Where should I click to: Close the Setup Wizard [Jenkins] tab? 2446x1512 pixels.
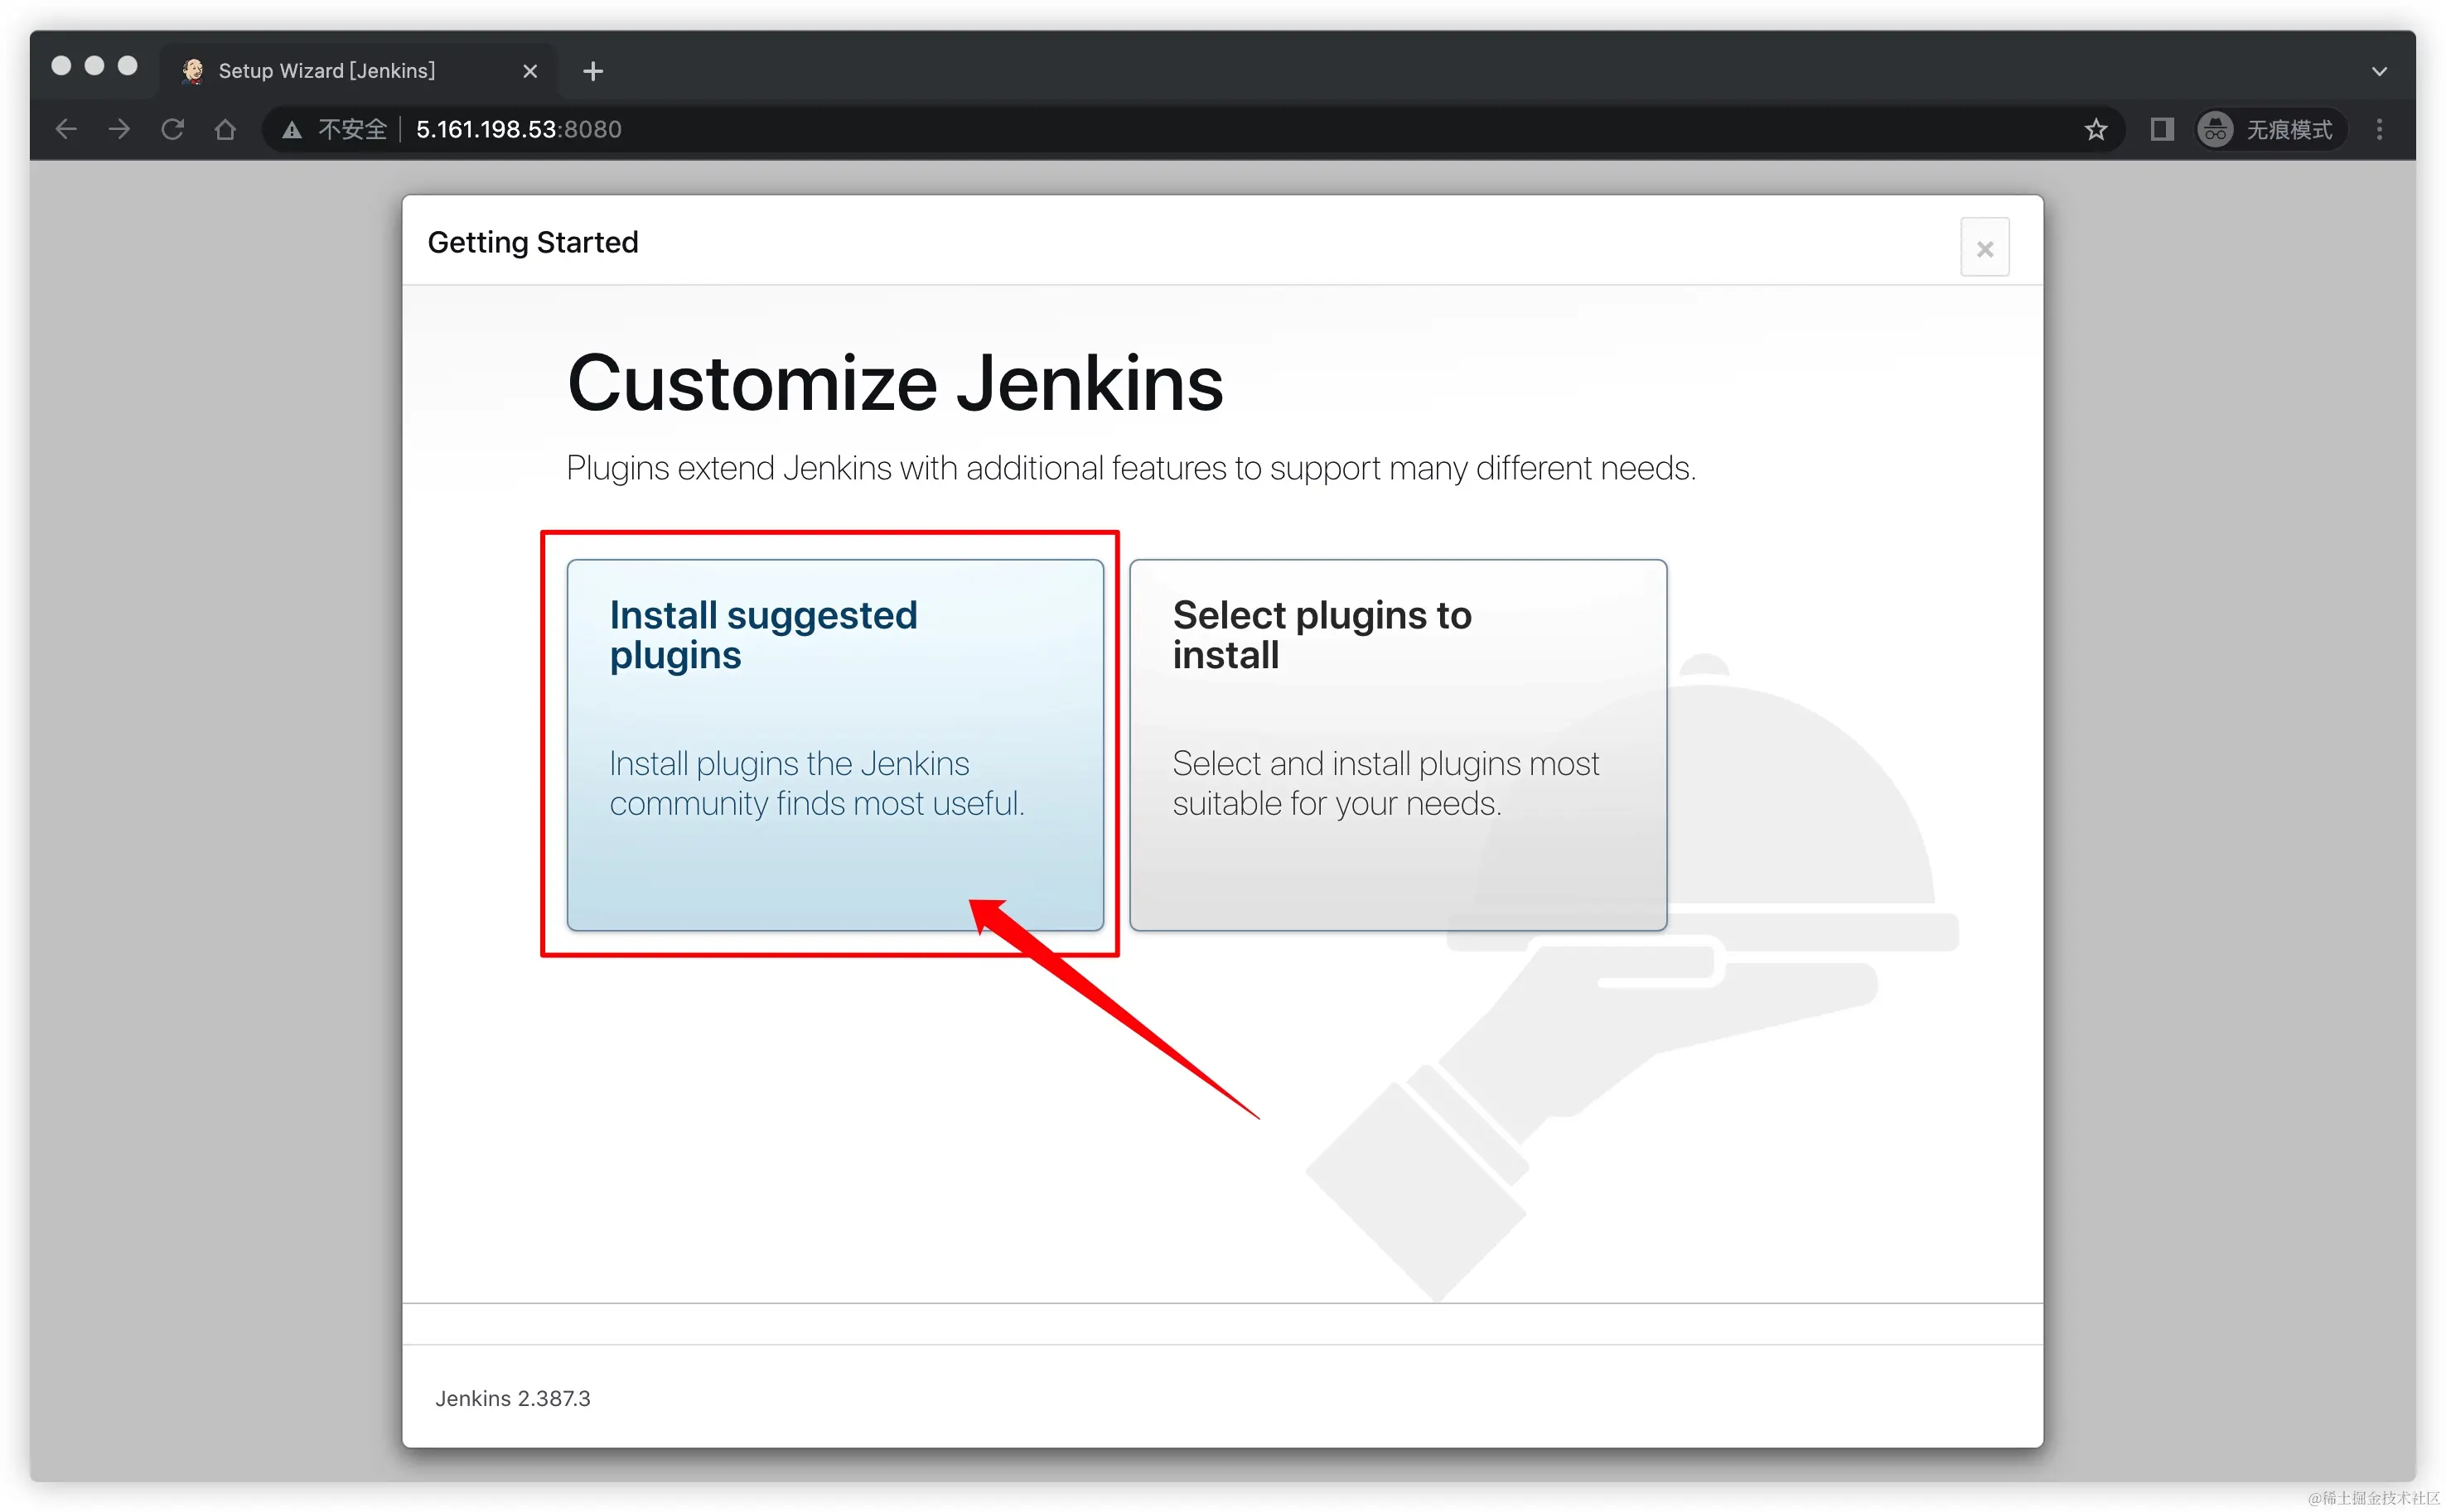(x=529, y=71)
